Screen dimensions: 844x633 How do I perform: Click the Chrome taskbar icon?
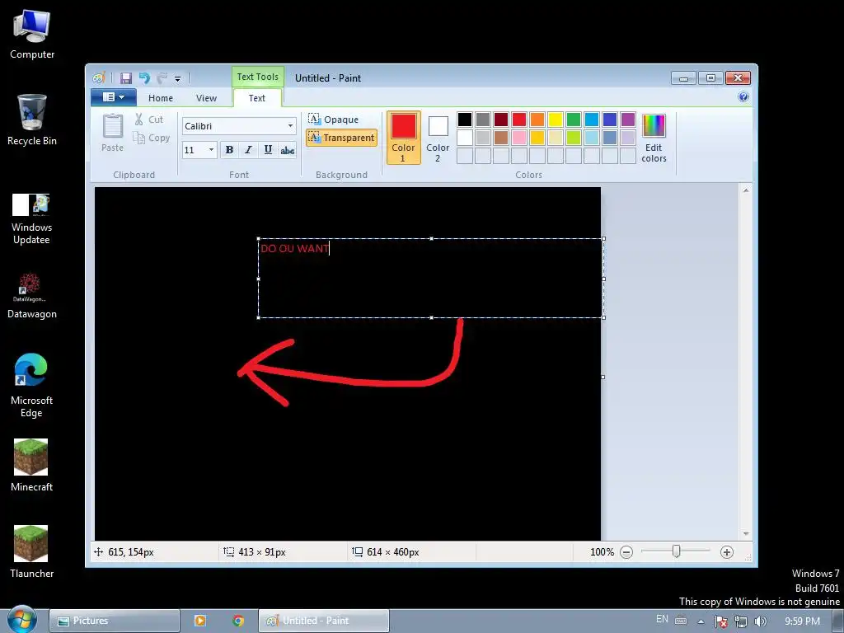(238, 621)
